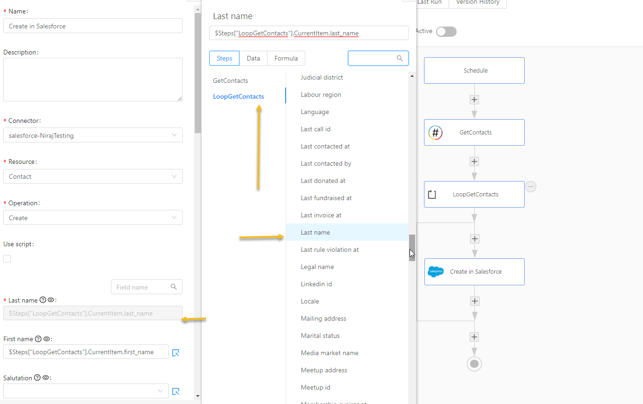Click the loop icon on LoopGetContacts node
Screen dimensions: 643x404
point(432,195)
